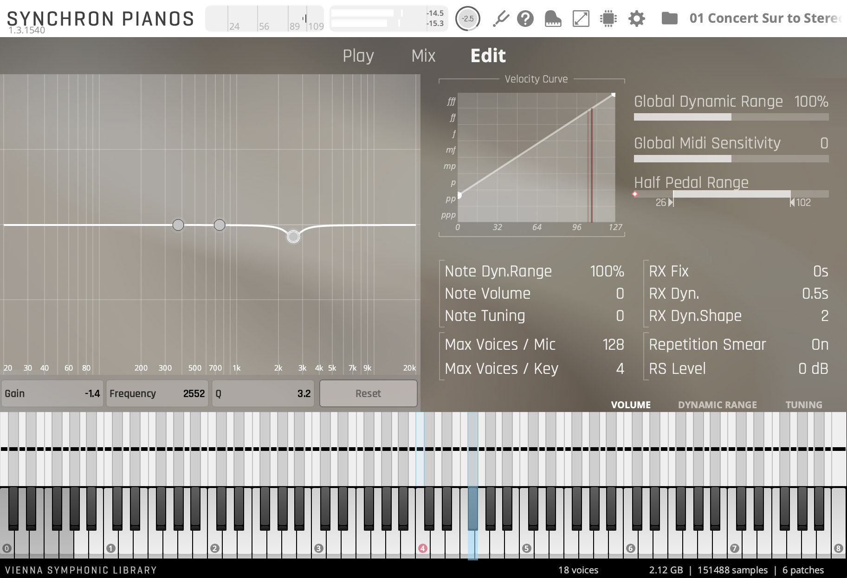This screenshot has height=578, width=847.
Task: Open the preset folder icon
Action: [669, 19]
